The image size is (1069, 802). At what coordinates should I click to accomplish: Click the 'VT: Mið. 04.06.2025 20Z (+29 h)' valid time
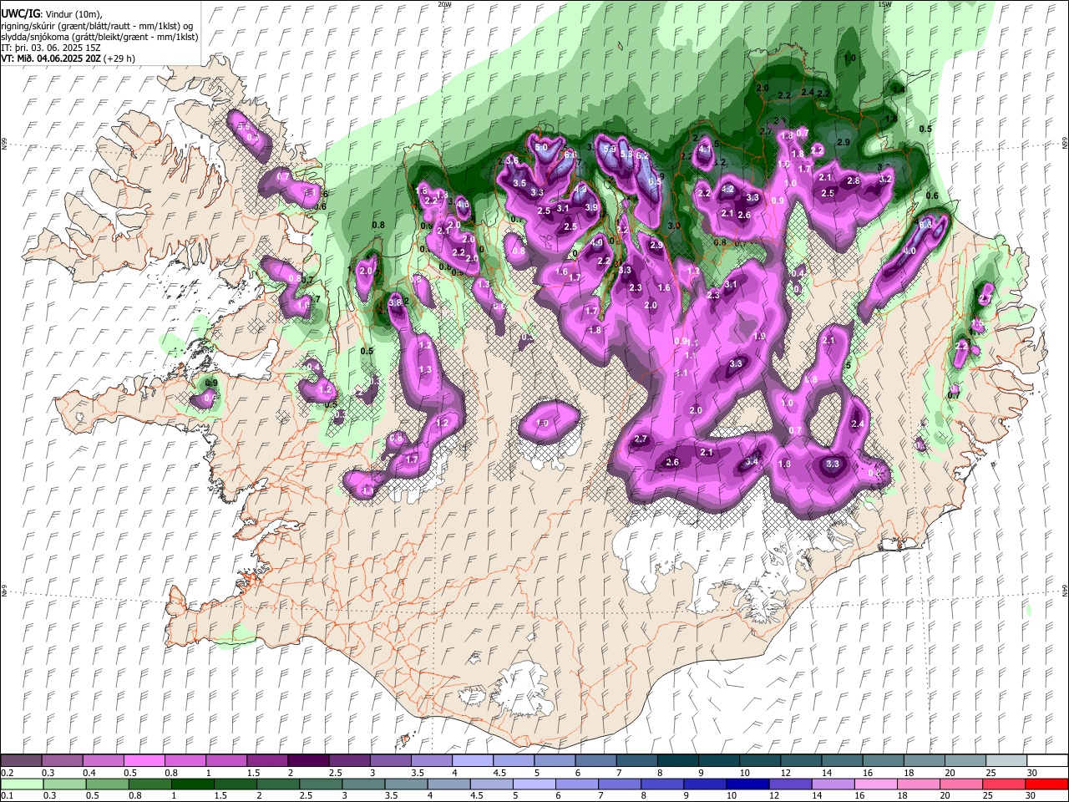[x=68, y=58]
